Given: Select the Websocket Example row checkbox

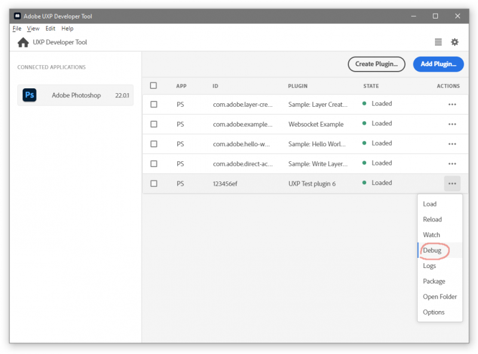Looking at the screenshot, I should tap(154, 124).
